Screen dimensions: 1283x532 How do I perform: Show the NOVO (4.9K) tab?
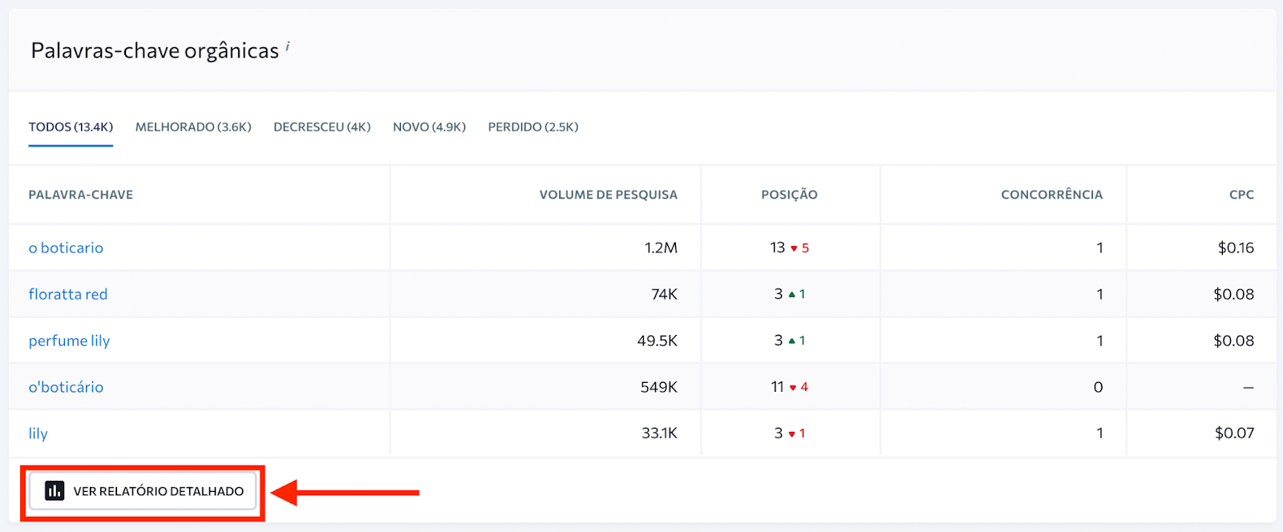pos(429,127)
